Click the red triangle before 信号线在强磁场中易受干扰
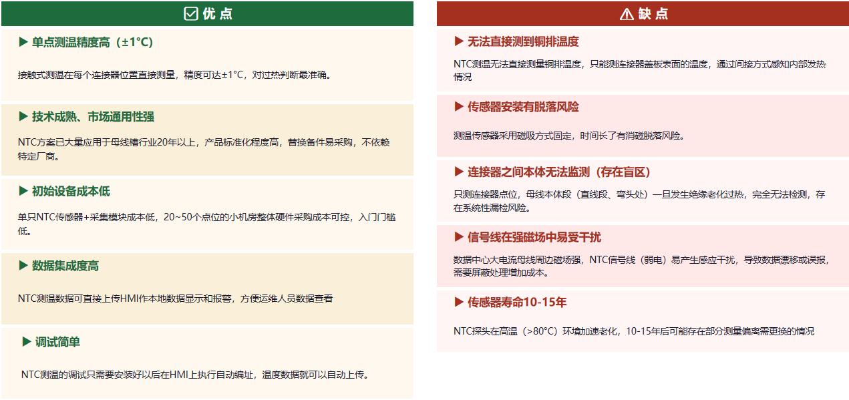 [459, 237]
